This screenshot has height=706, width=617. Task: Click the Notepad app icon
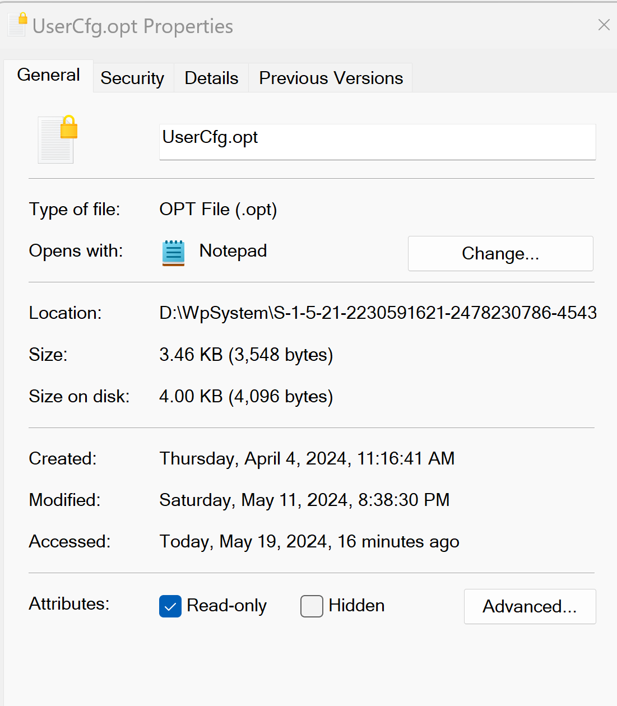pos(174,253)
